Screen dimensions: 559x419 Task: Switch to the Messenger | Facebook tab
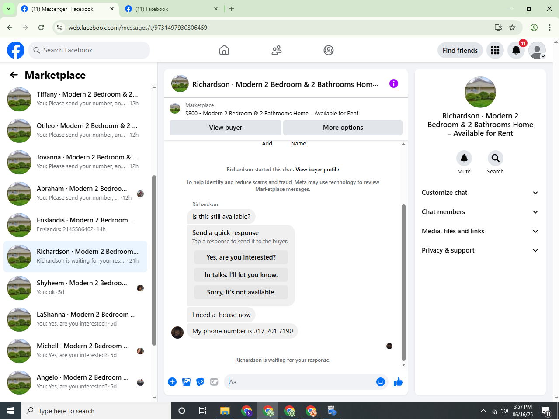point(68,9)
